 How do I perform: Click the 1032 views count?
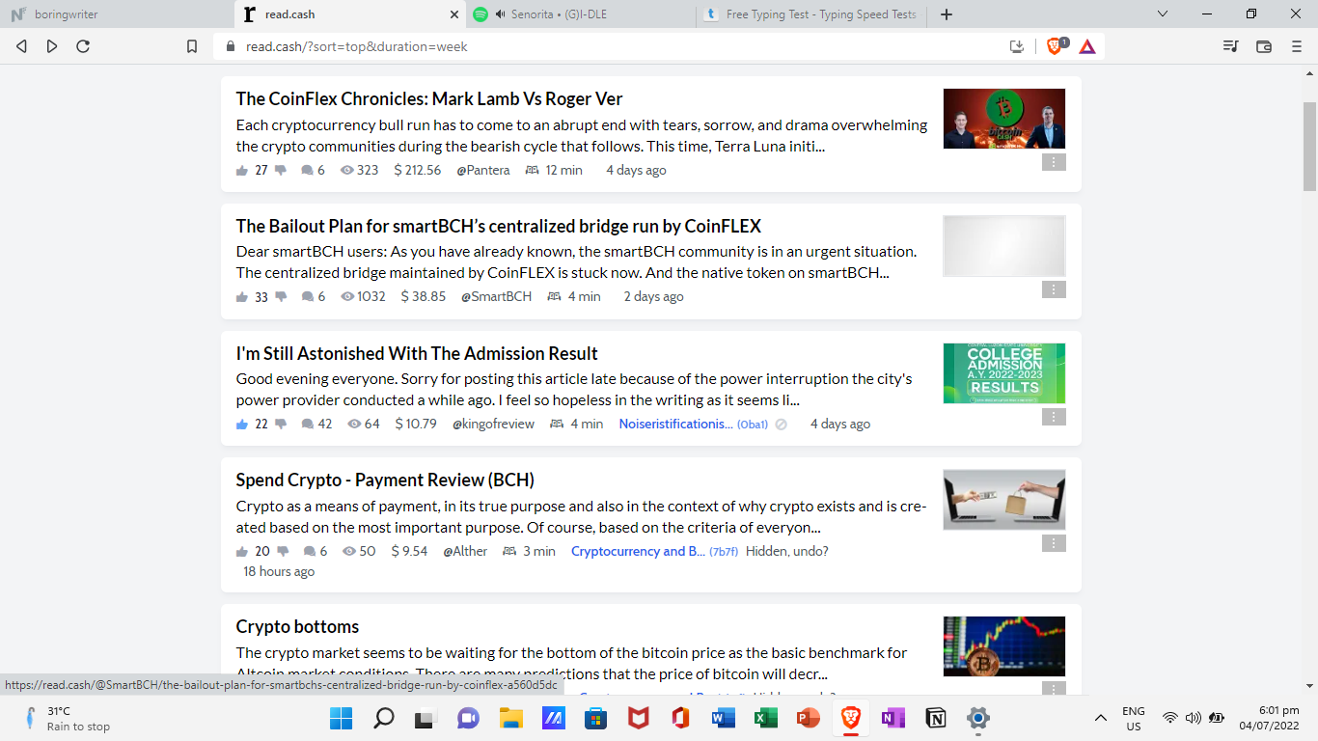click(x=363, y=297)
